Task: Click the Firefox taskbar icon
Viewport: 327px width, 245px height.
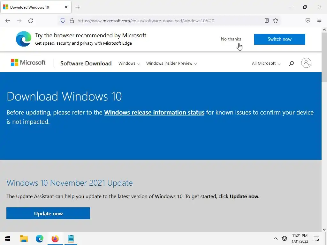Action: 55,239
